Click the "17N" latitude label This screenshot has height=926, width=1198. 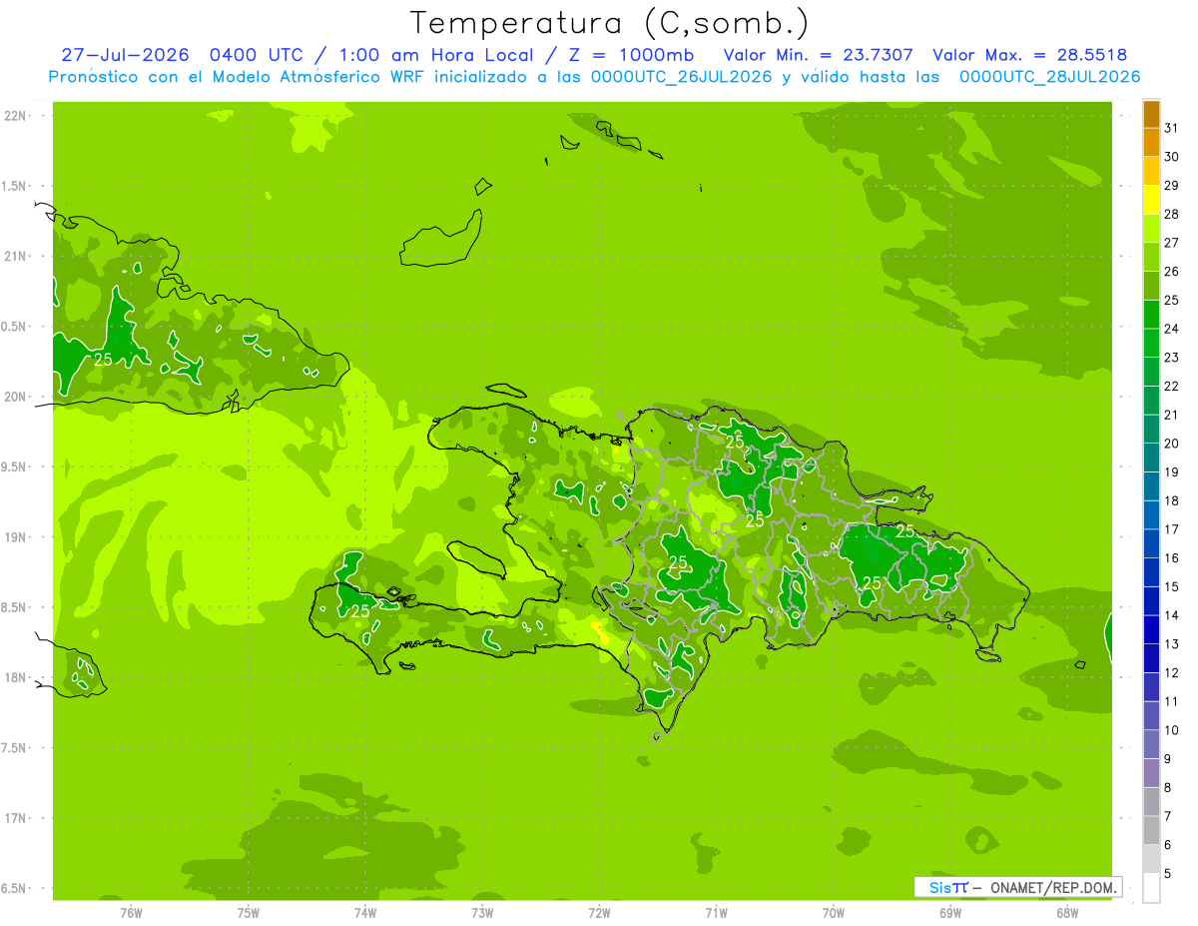15,818
